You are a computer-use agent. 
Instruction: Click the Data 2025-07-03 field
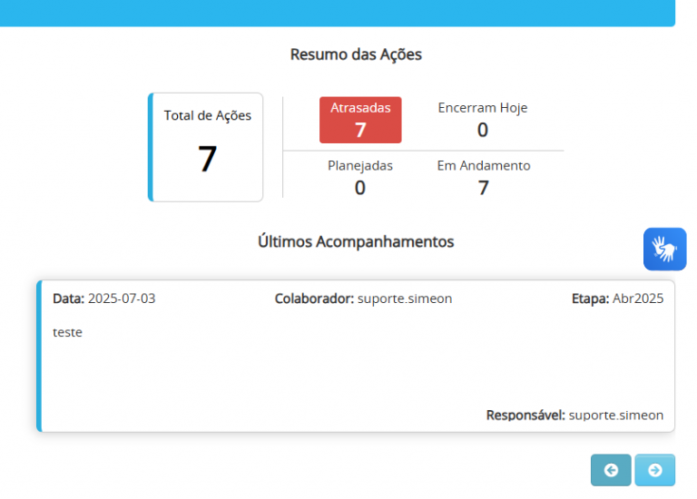pos(104,298)
